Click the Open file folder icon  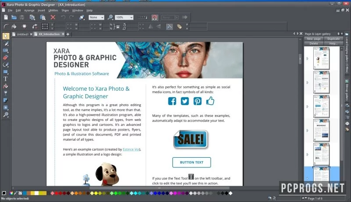click(14, 17)
